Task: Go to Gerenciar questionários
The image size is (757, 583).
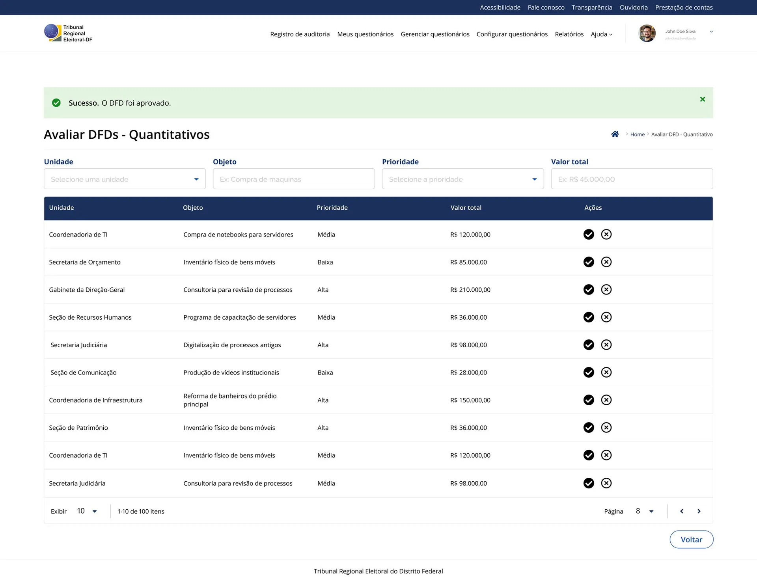Action: coord(435,34)
